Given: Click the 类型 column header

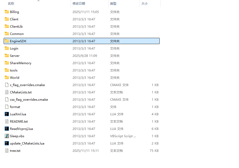Looking at the screenshot, I should (113, 4).
